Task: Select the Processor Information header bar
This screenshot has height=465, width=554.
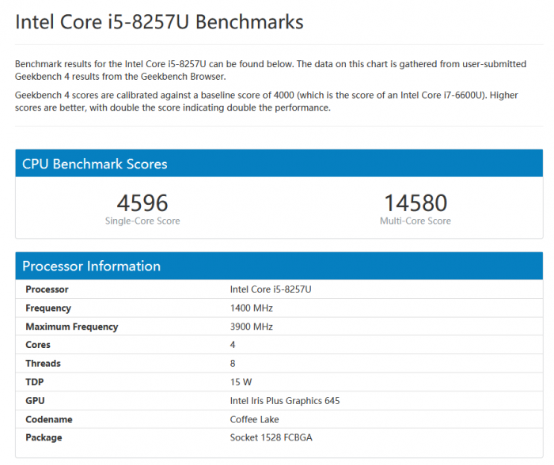Action: tap(279, 267)
